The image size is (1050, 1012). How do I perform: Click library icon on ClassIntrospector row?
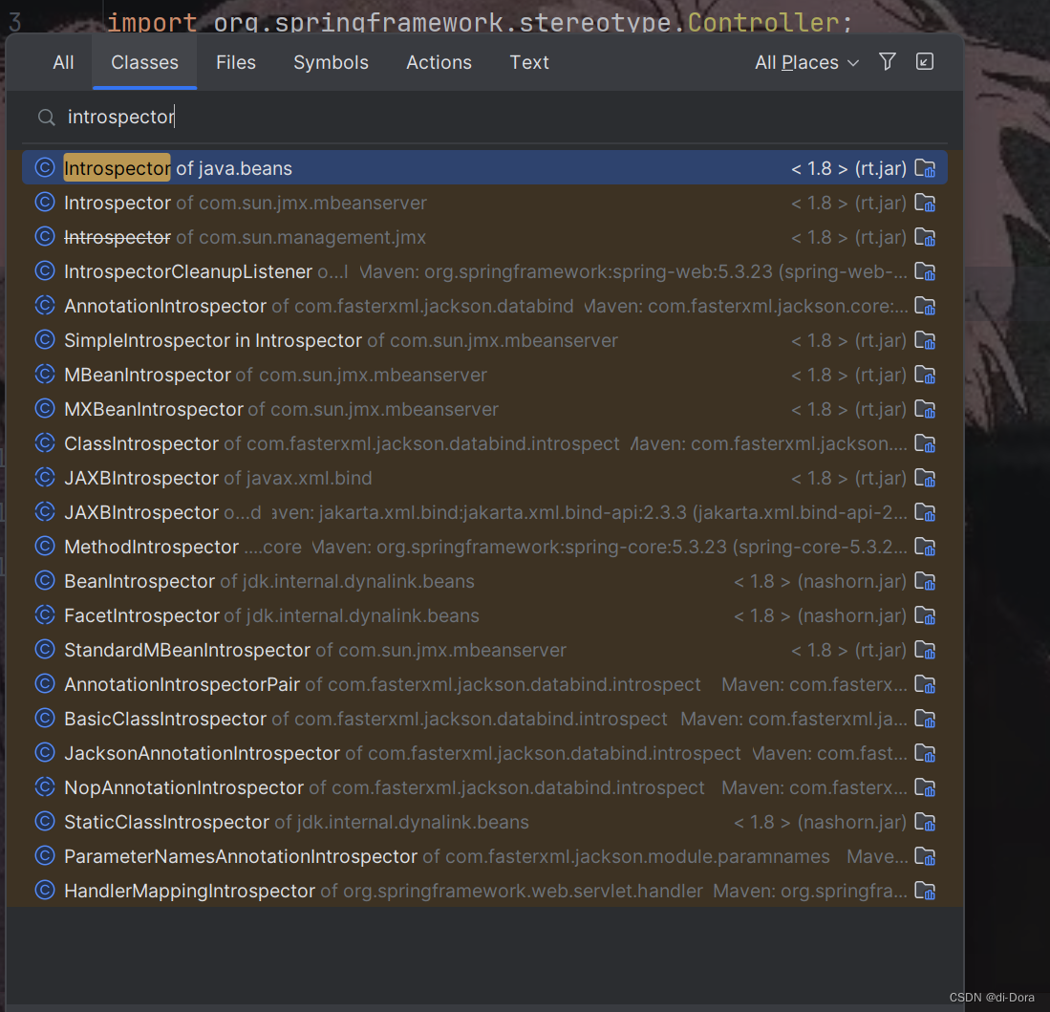pos(925,443)
